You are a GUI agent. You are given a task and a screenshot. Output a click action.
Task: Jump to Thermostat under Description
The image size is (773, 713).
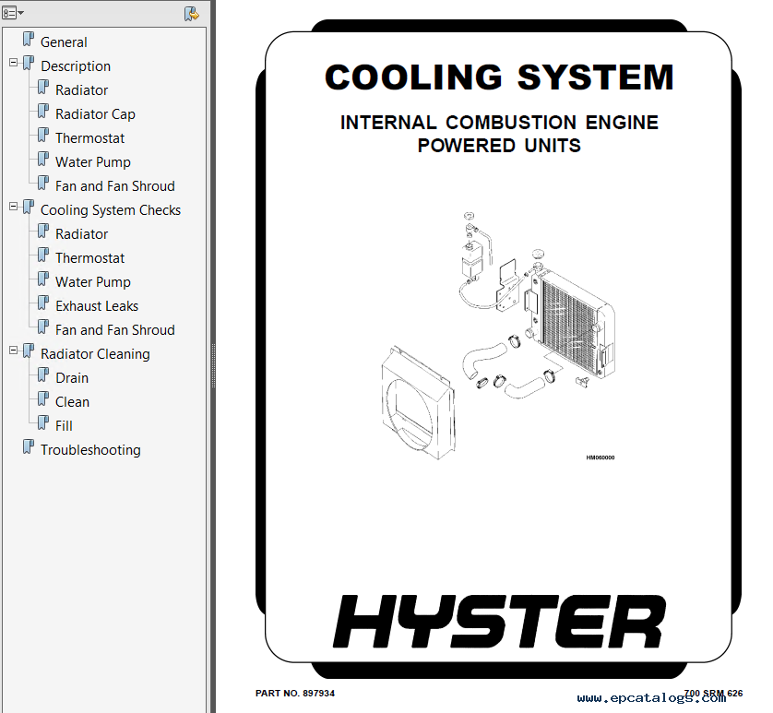tap(89, 138)
